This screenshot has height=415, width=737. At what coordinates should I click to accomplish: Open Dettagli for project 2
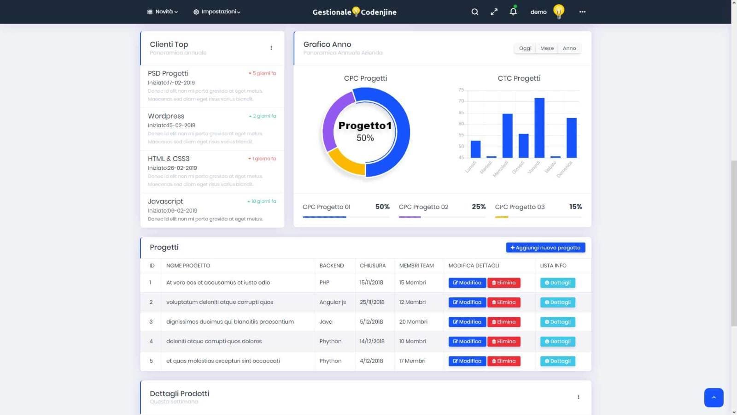(x=557, y=302)
